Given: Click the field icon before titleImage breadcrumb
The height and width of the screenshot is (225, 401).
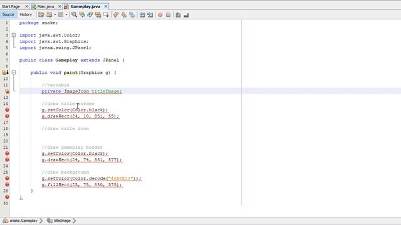Looking at the screenshot, I should (49, 221).
